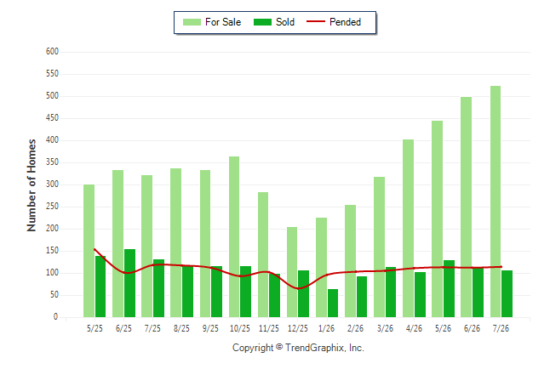Click the Pended line start point at 5/25
Viewport: 550px width, 369px height.
pos(95,249)
